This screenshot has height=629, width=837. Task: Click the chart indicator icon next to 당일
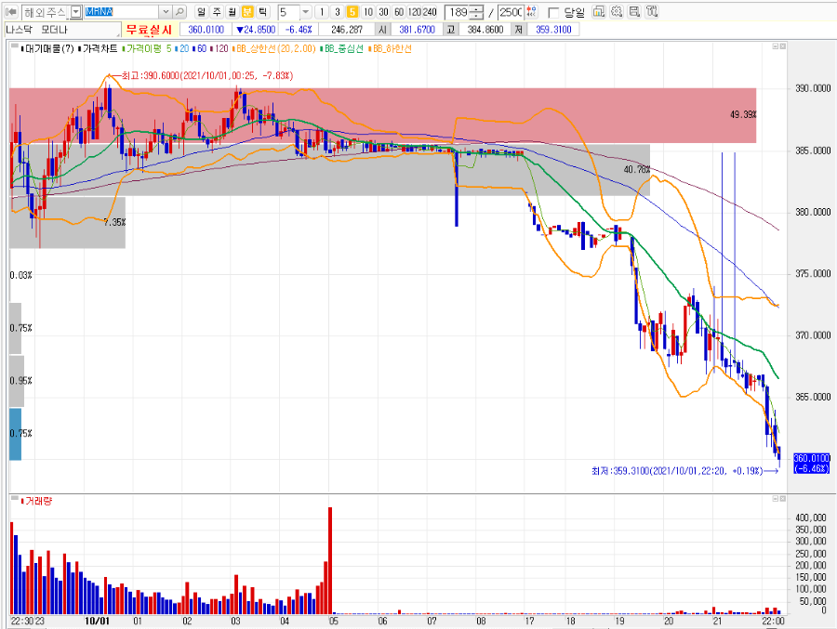coord(599,12)
